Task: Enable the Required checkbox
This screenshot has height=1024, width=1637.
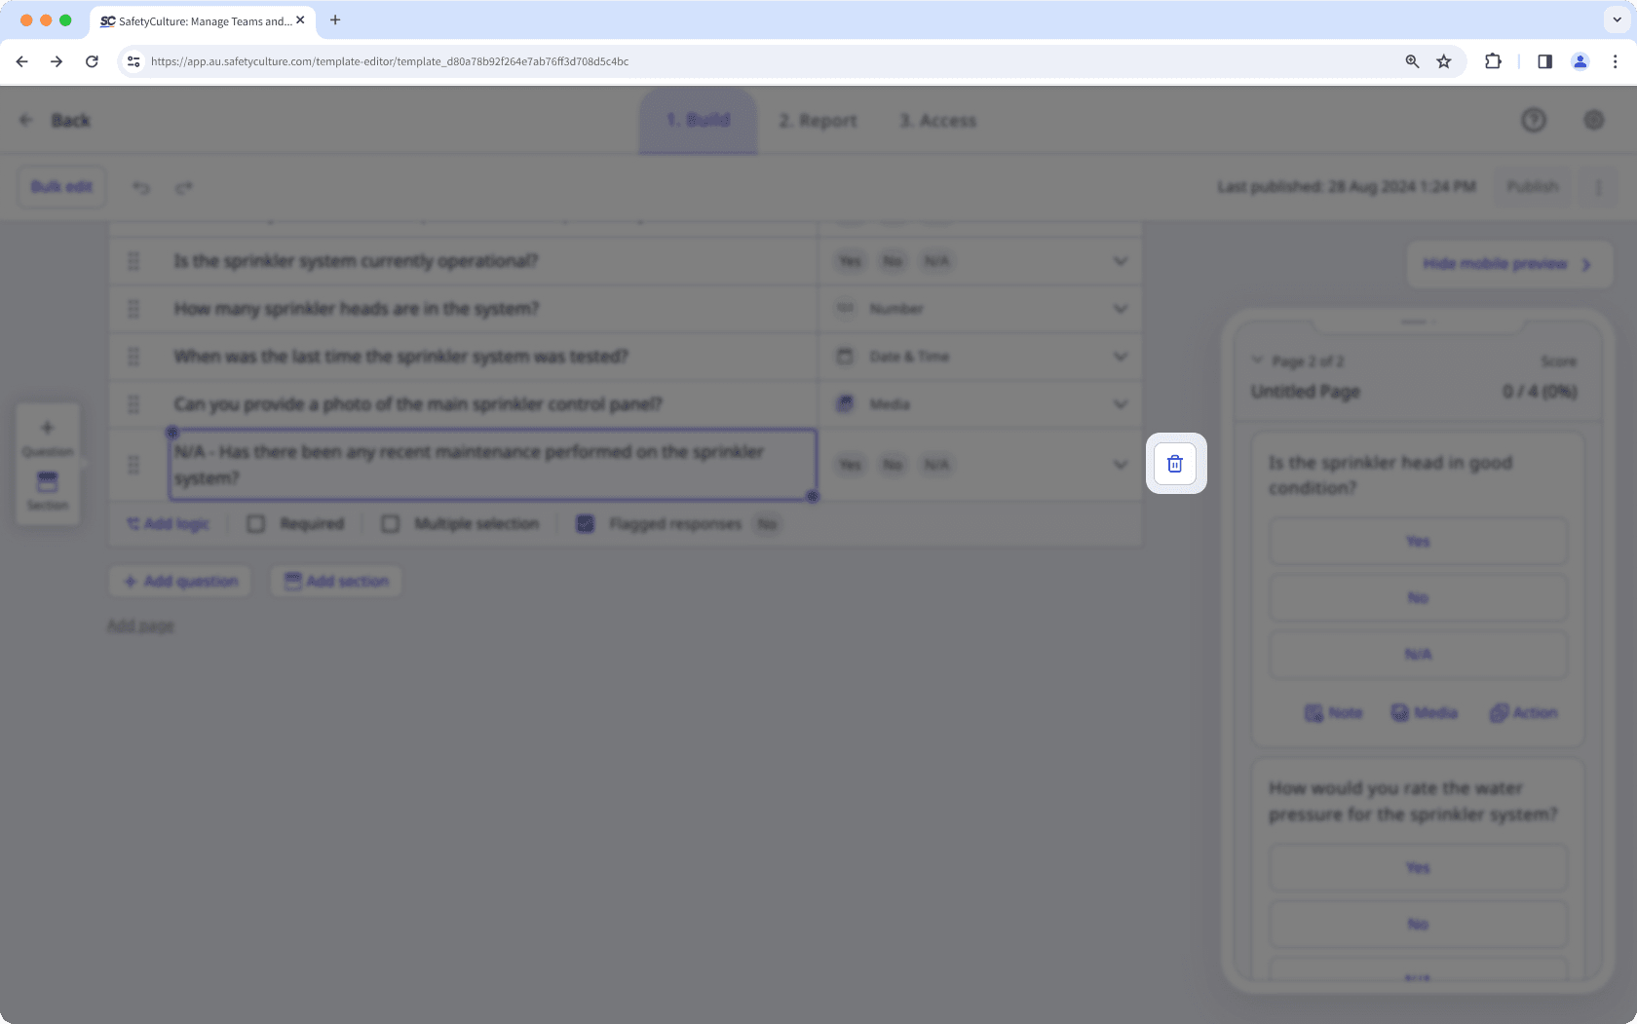Action: pos(255,523)
